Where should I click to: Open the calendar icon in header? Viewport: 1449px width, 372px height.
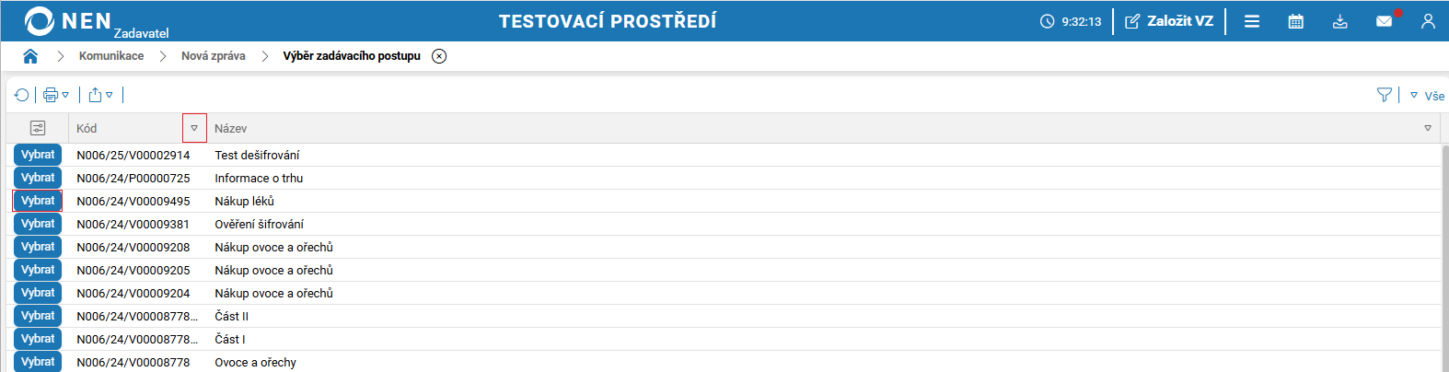coord(1295,21)
